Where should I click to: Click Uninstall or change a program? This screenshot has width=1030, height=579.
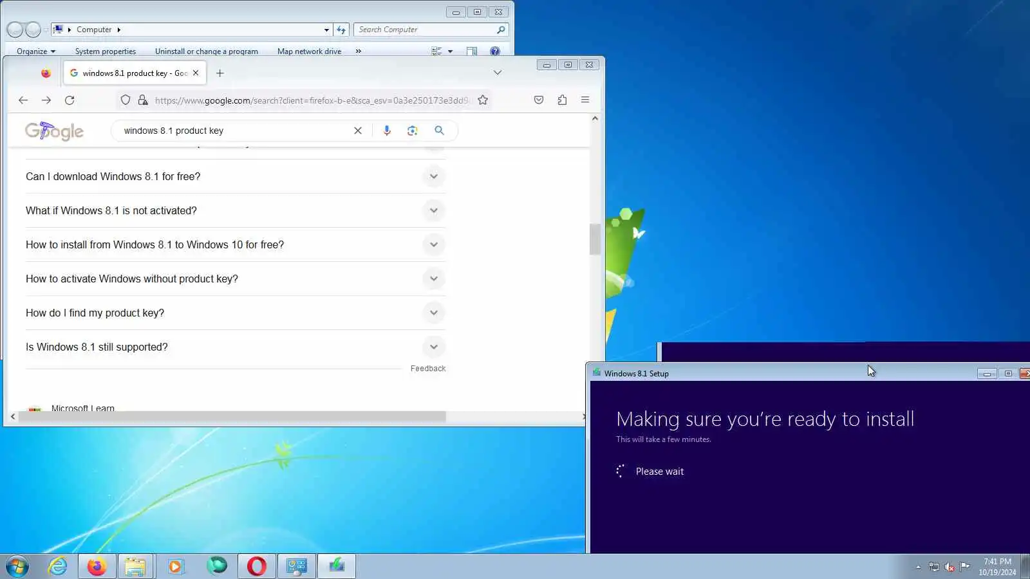207,51
